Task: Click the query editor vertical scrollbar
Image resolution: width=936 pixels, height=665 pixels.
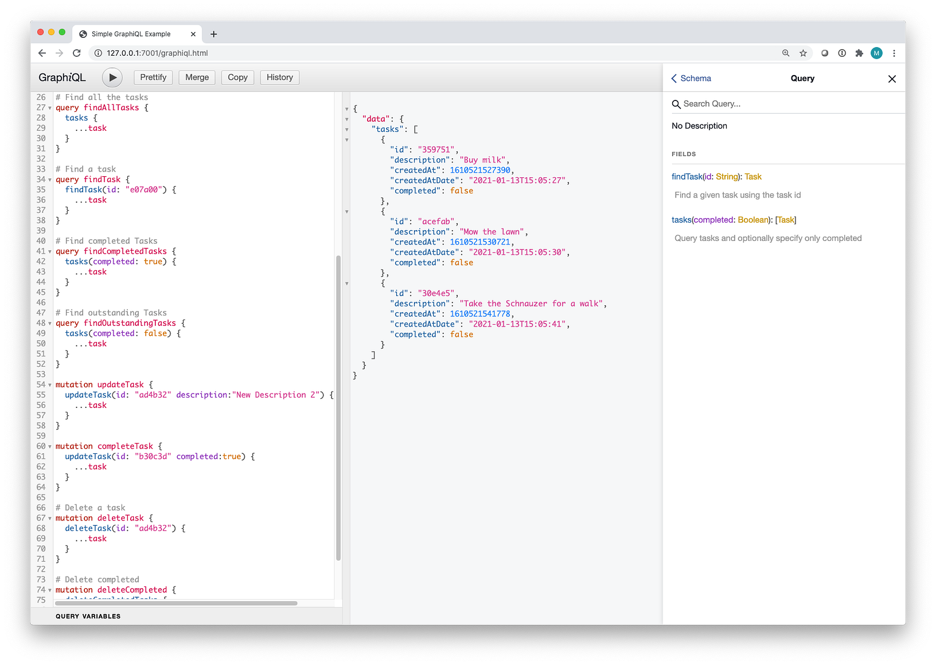Action: 338,407
